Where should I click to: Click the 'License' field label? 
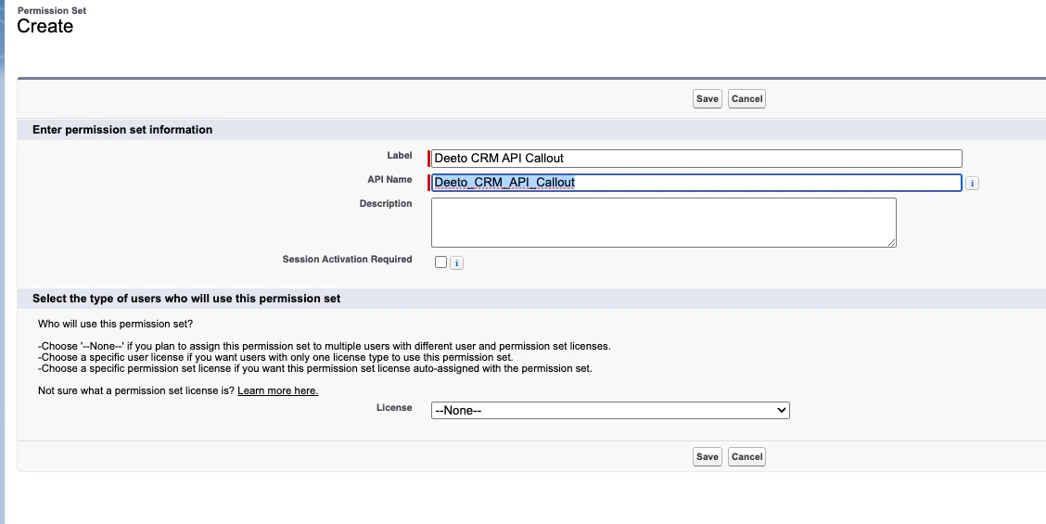(x=394, y=407)
